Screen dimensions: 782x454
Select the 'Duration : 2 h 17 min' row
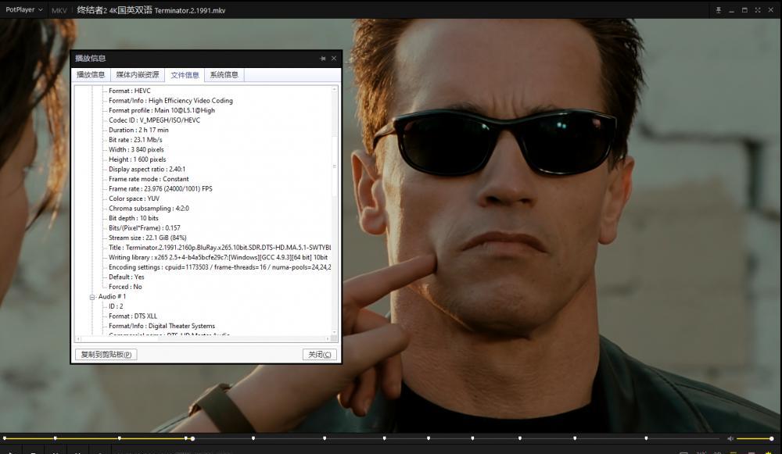(x=138, y=130)
